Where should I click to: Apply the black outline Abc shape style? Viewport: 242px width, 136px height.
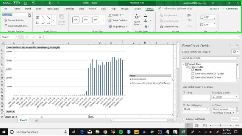(x=76, y=20)
